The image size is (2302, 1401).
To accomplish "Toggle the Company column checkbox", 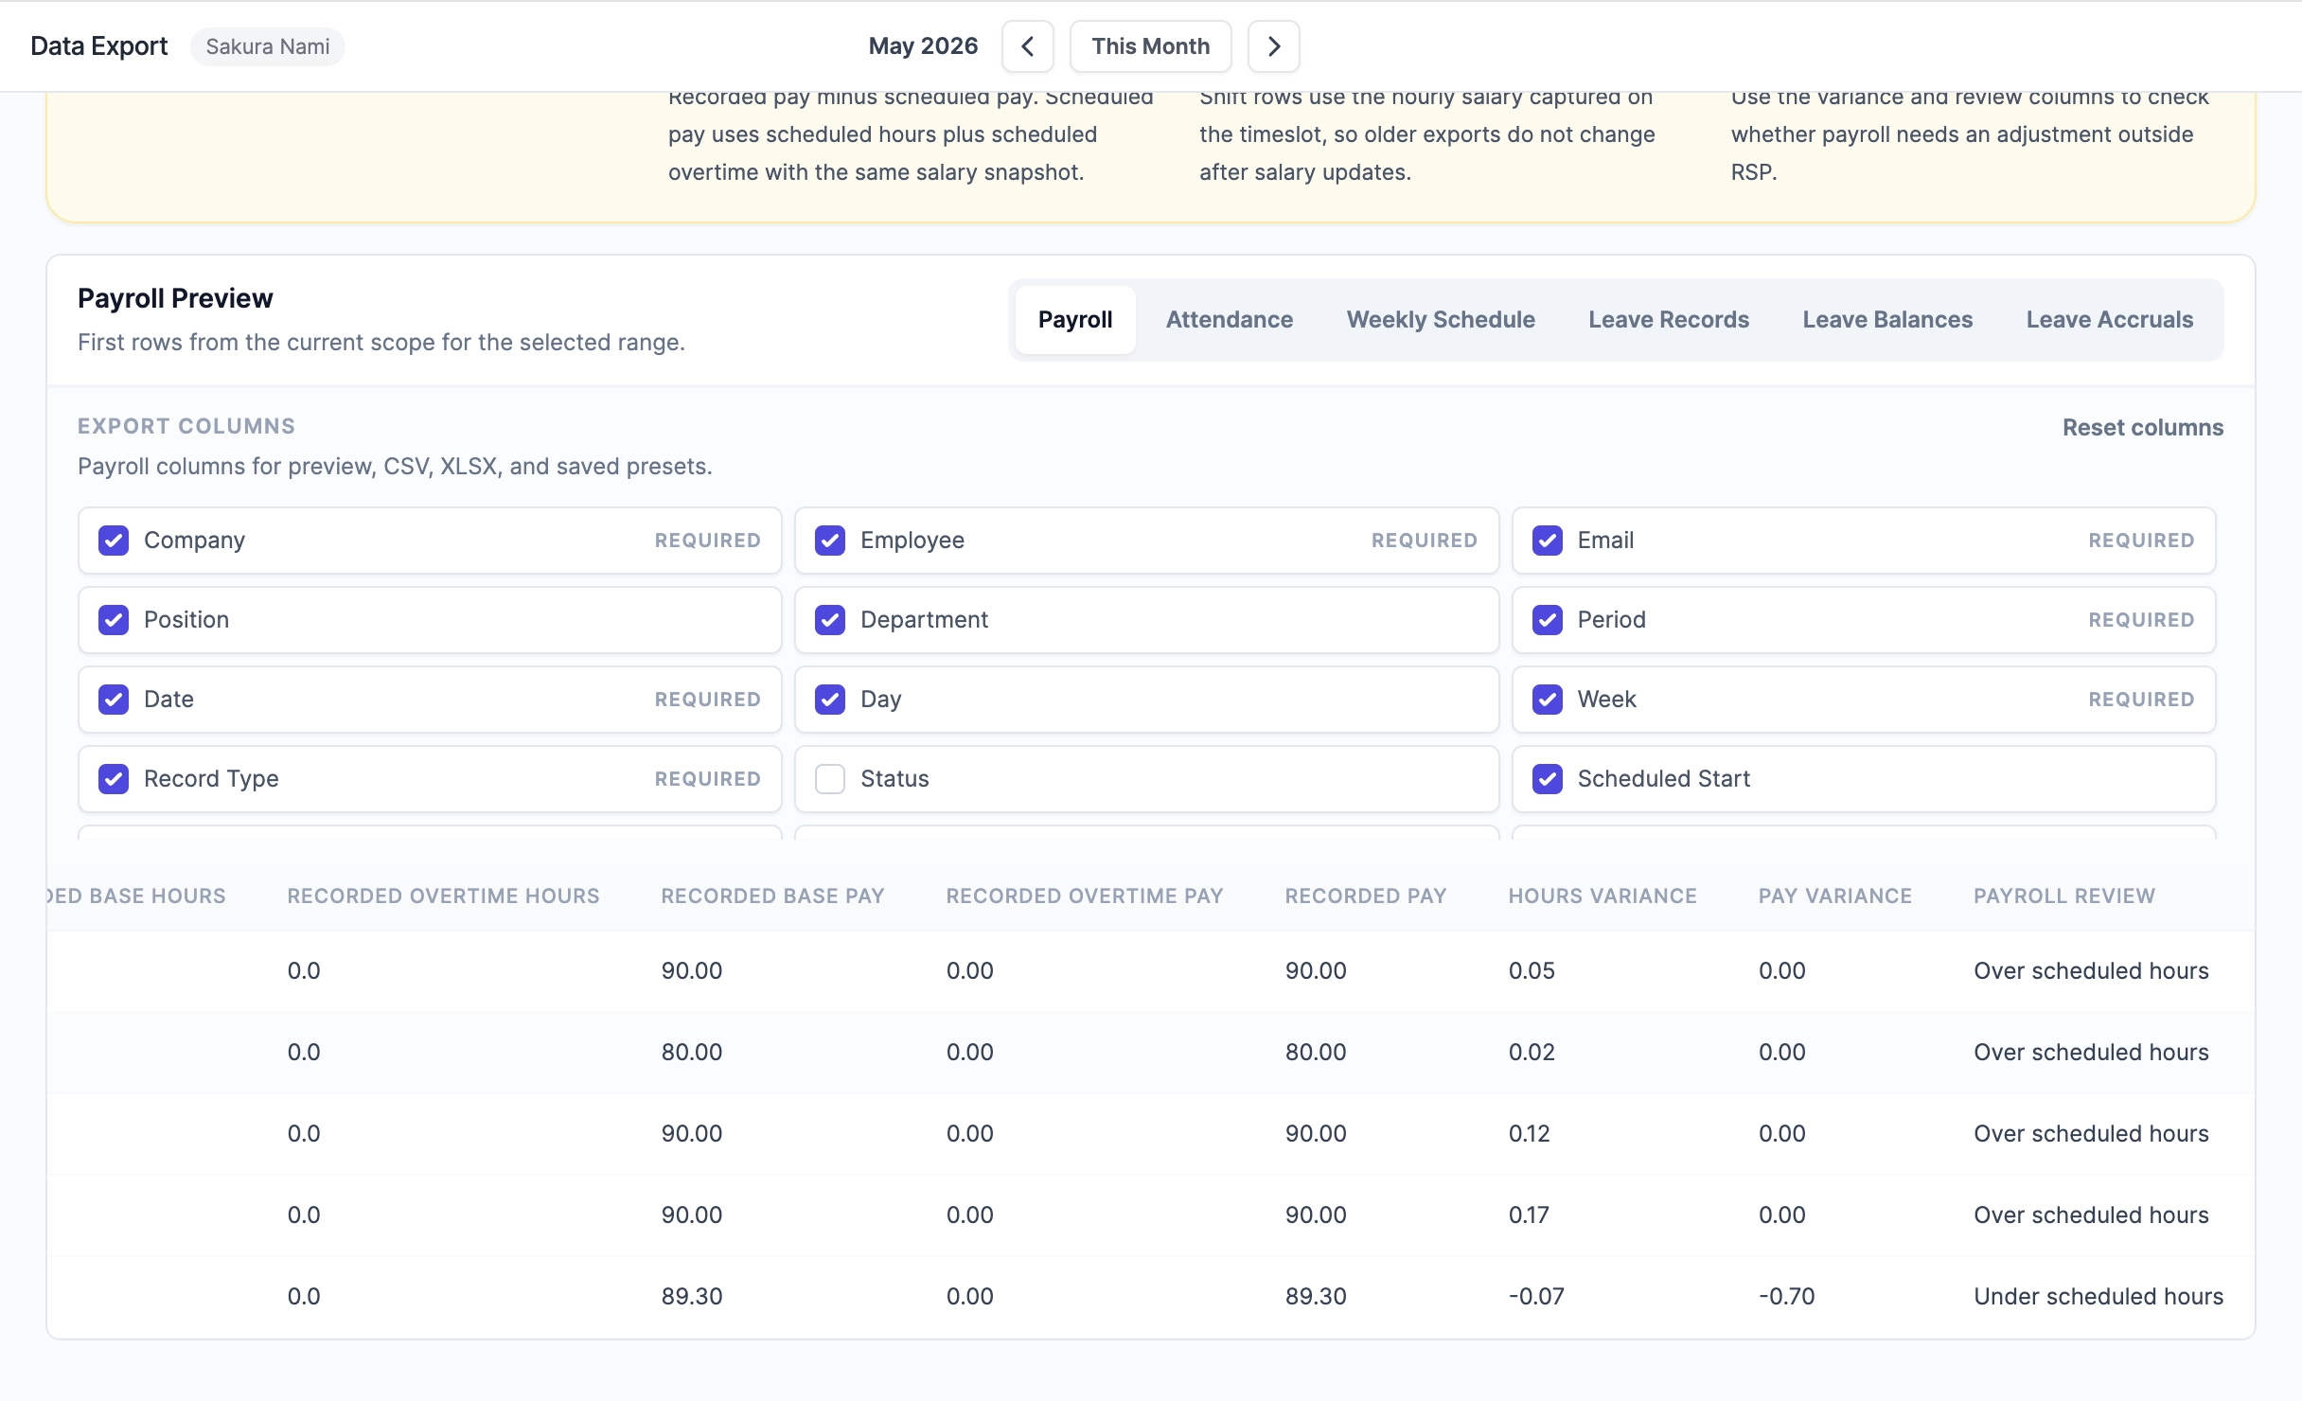I will [x=114, y=541].
